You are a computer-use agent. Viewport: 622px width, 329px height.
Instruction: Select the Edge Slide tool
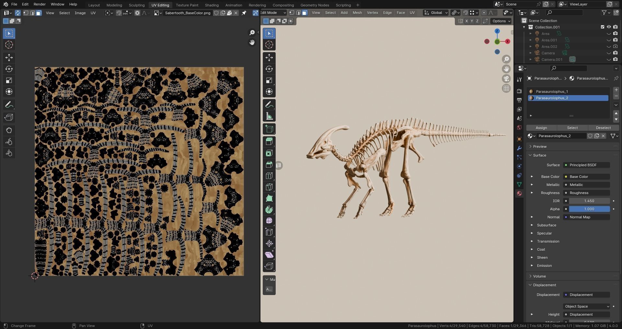(x=269, y=232)
